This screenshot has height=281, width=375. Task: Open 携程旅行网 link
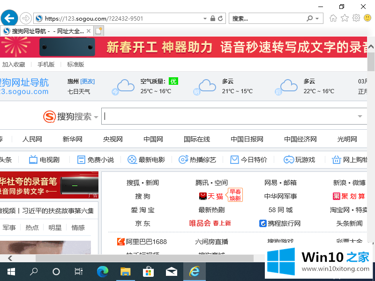coord(280,223)
